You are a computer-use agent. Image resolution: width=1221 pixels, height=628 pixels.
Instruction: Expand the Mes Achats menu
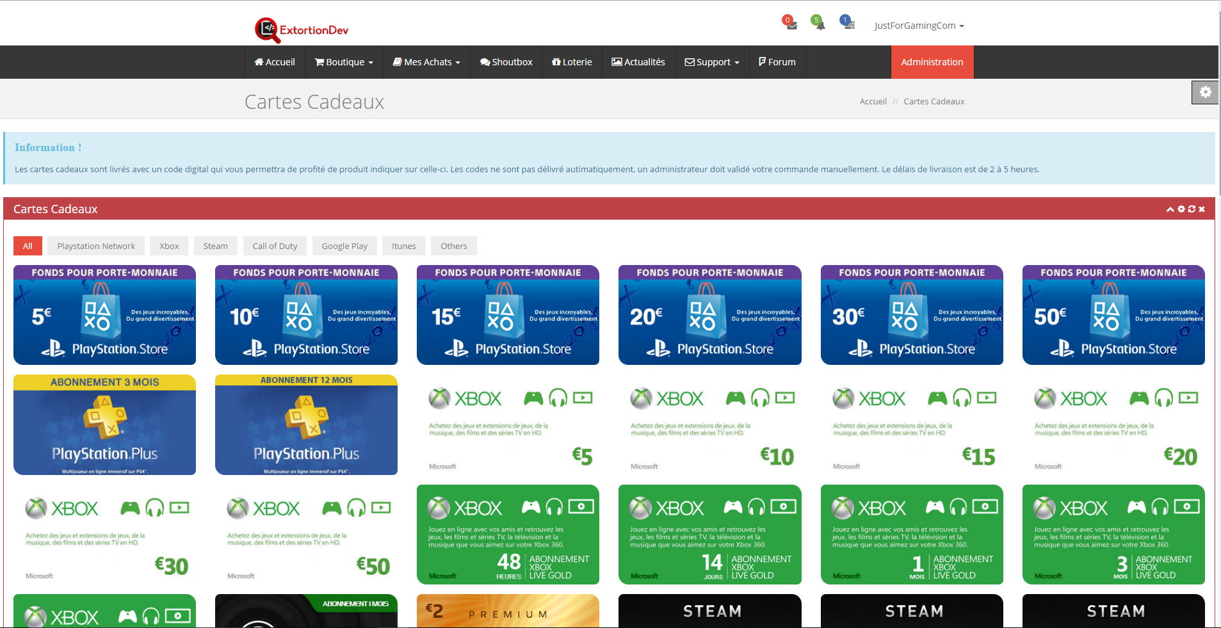[426, 62]
